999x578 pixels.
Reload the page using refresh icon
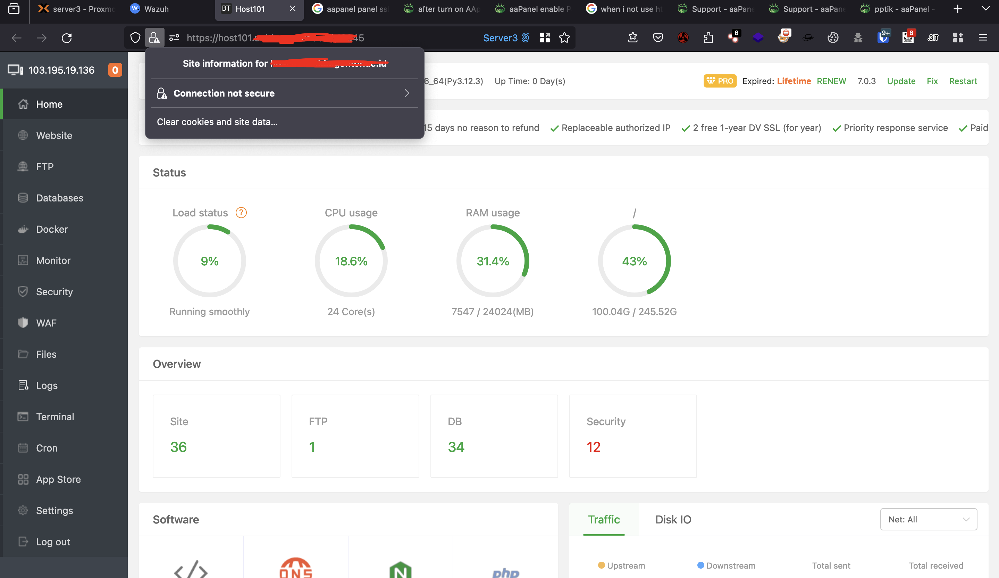(67, 38)
